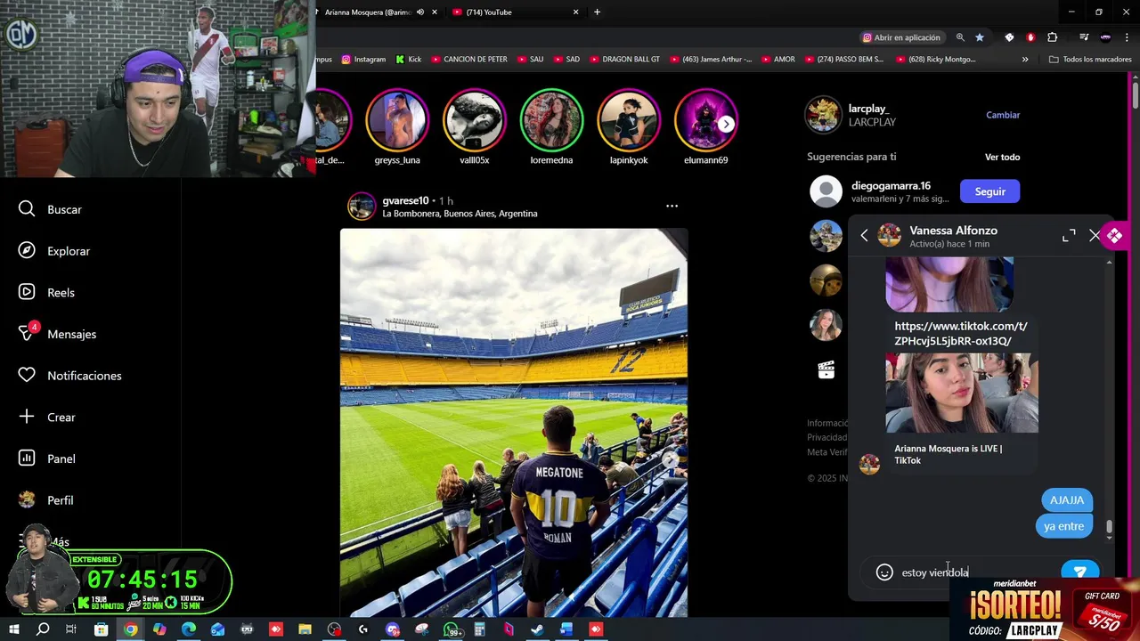The image size is (1140, 641).
Task: Close the Vanessa Alfonzo chat
Action: 1095,236
